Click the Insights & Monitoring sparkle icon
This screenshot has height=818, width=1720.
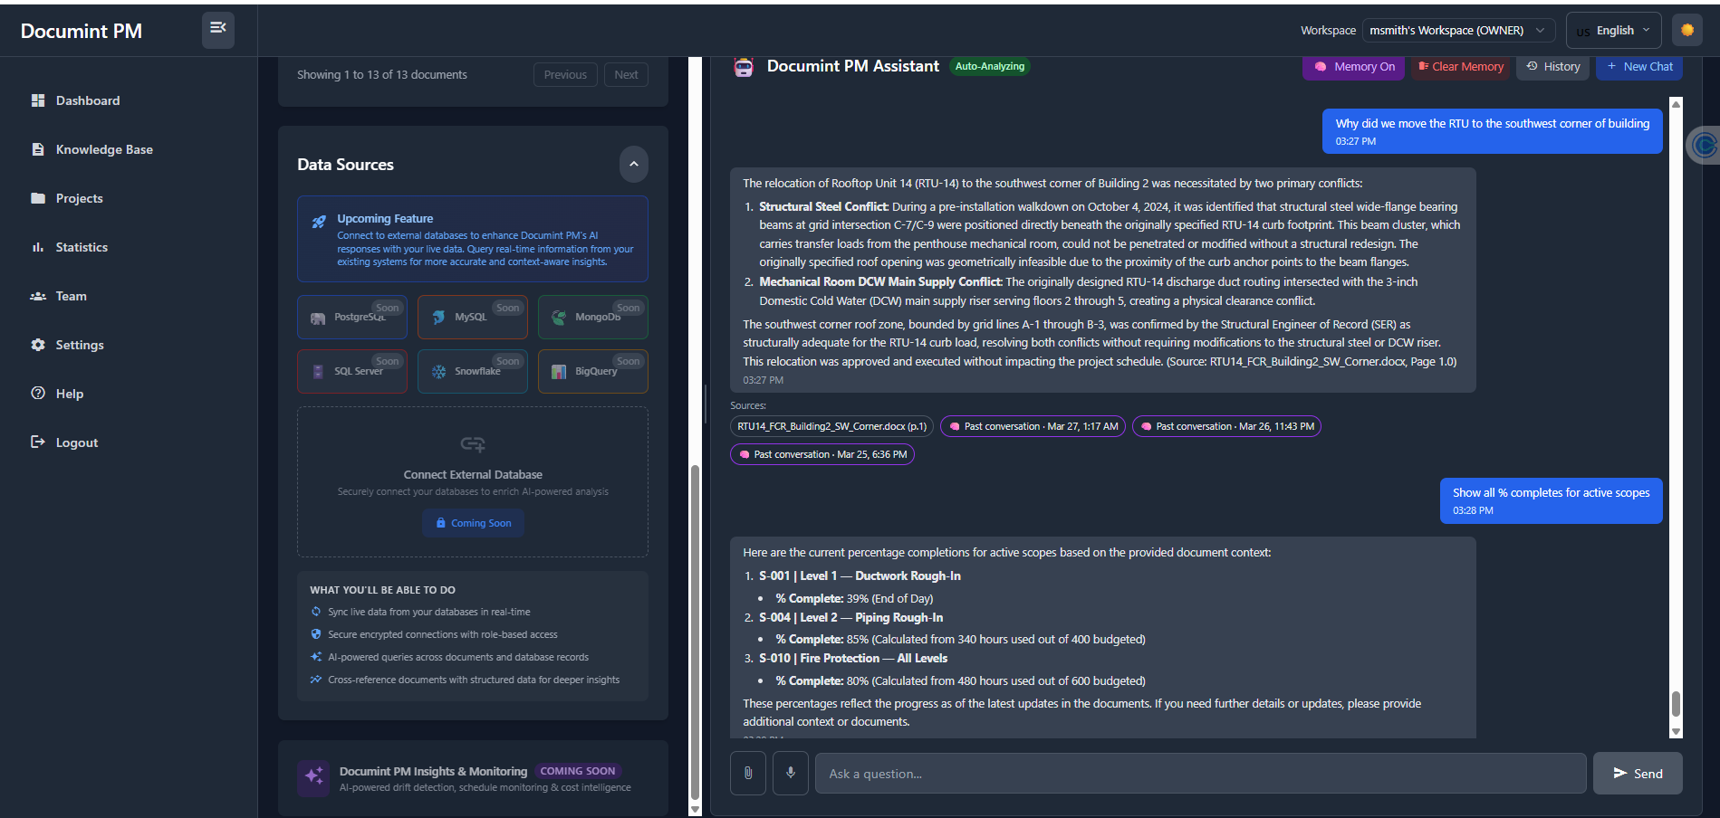point(313,777)
